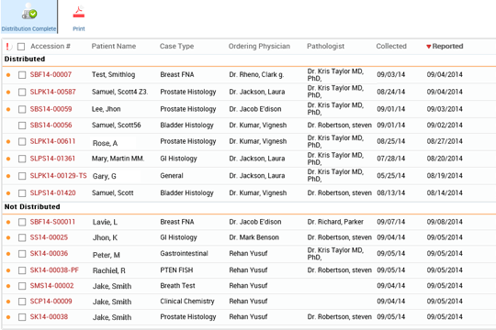Open accession SS14-00025 link

[x=49, y=237]
